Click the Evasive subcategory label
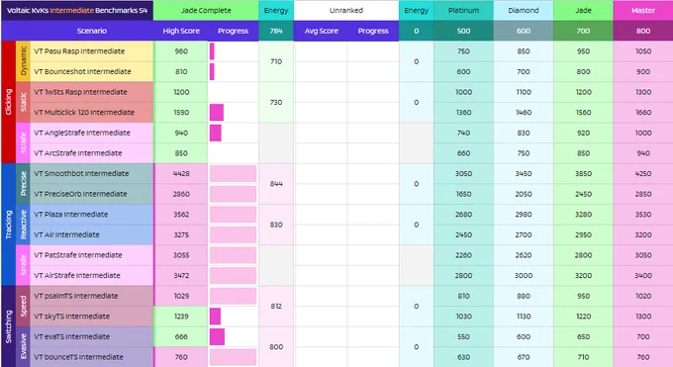The width and height of the screenshot is (673, 367). [23, 347]
